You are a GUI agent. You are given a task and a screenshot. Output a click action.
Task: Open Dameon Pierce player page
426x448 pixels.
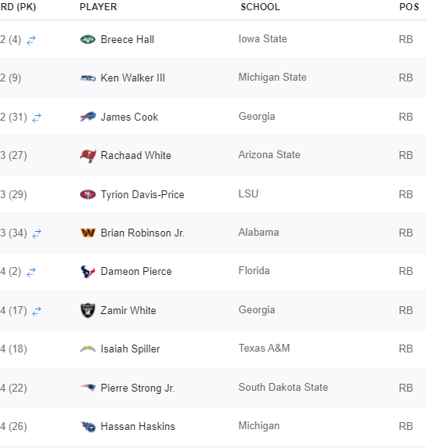(x=136, y=272)
